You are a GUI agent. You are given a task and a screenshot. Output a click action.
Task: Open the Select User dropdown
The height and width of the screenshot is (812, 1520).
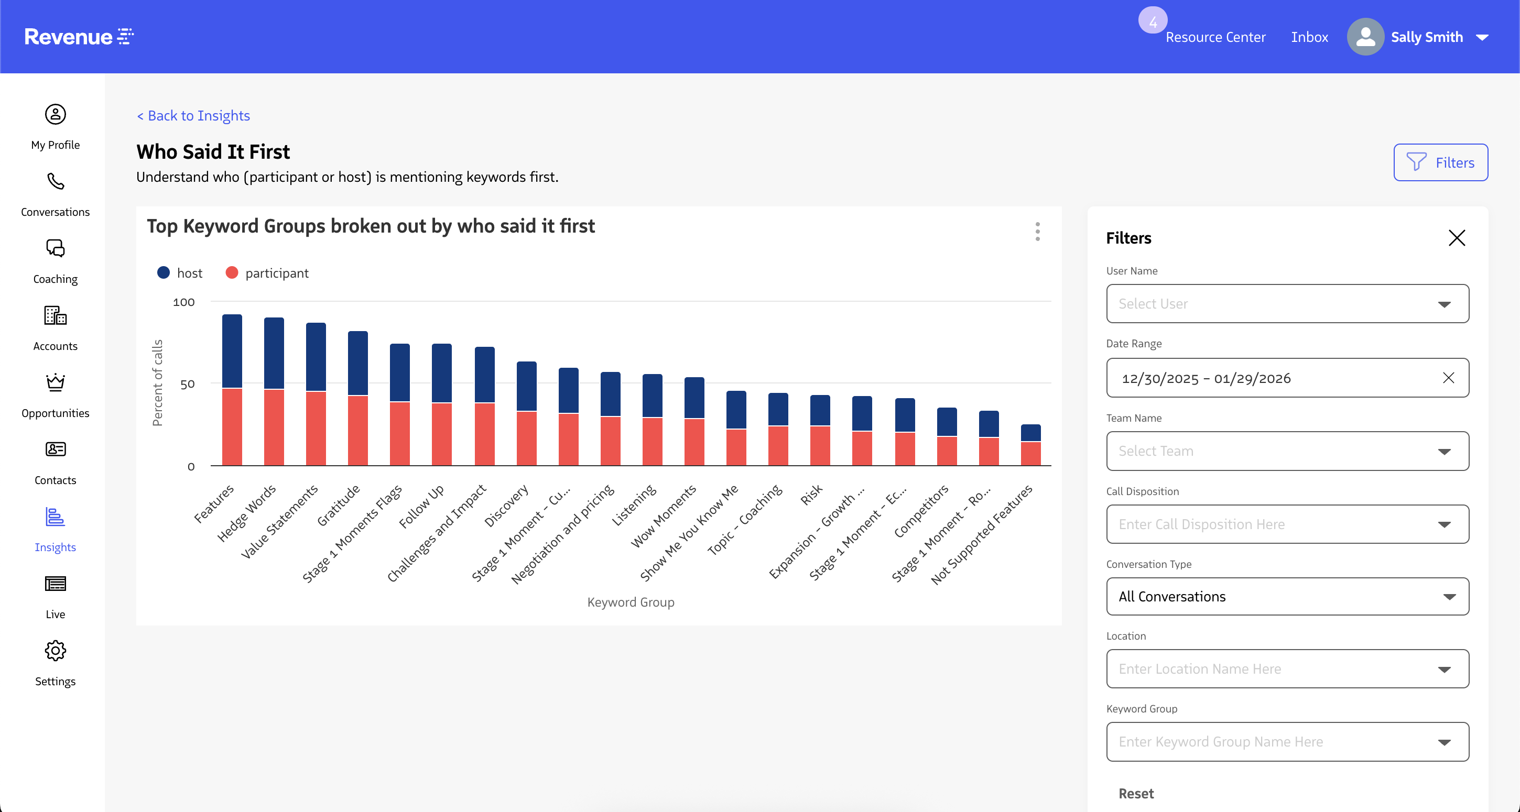click(x=1287, y=304)
